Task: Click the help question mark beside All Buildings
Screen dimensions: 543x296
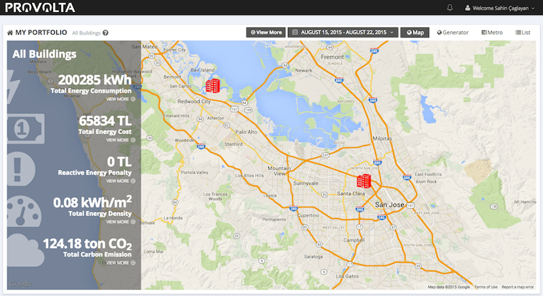Action: click(x=106, y=33)
